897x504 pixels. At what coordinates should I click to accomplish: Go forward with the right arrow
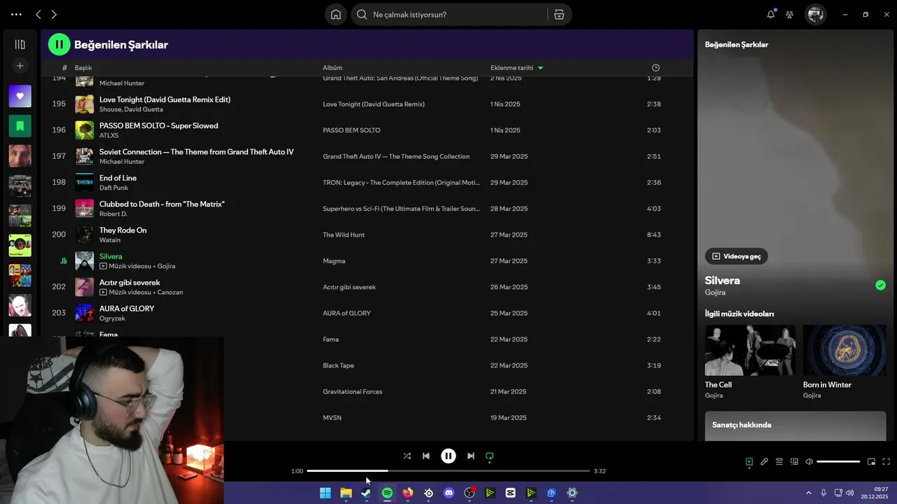click(54, 14)
